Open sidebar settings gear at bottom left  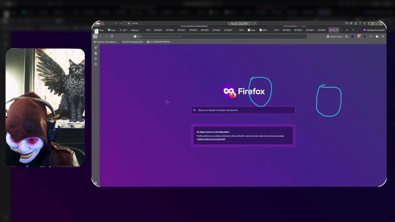(96, 183)
